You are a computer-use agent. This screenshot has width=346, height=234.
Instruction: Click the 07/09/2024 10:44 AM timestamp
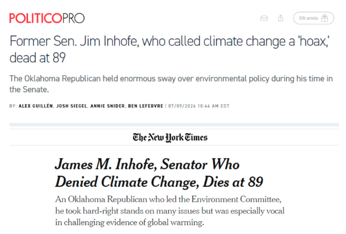[x=199, y=106]
